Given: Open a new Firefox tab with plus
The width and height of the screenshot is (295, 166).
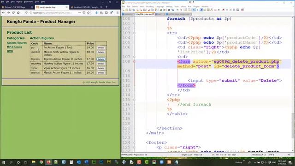Looking at the screenshot, I should 106,7.
